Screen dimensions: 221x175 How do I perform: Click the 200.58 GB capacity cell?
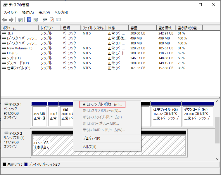click(138, 53)
